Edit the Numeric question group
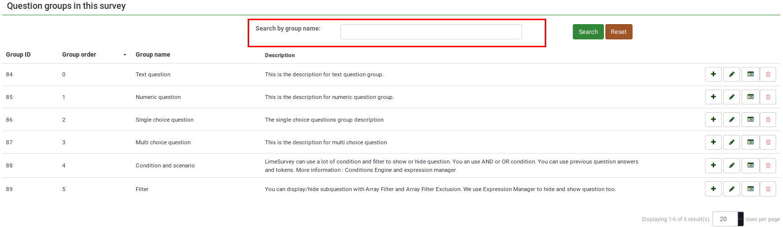 731,97
